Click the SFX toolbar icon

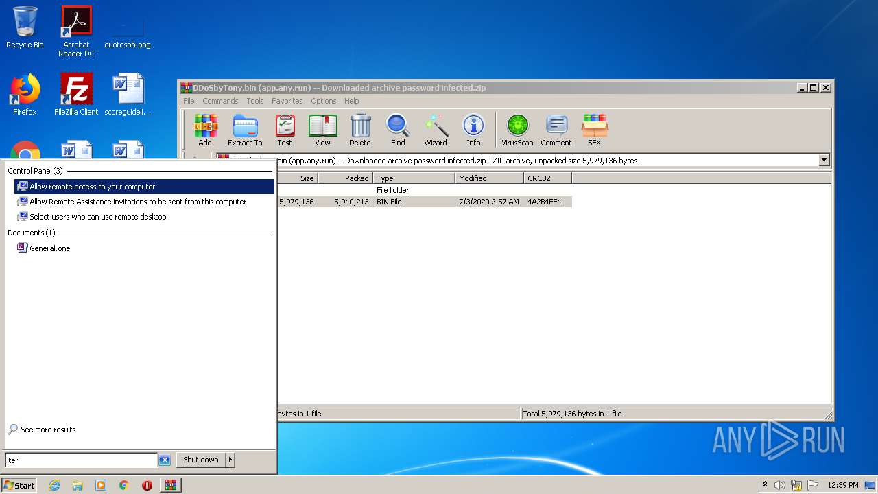coord(594,130)
